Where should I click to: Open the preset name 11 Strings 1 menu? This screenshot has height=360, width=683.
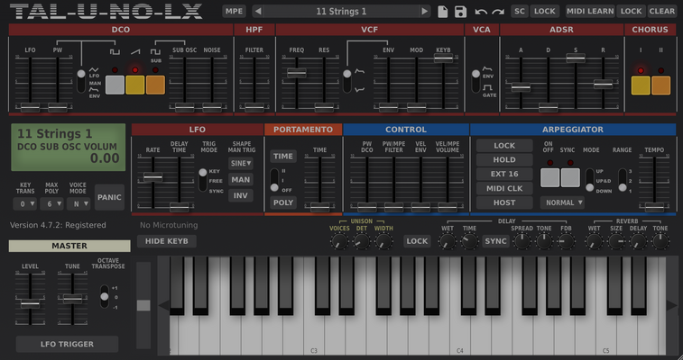pos(341,12)
